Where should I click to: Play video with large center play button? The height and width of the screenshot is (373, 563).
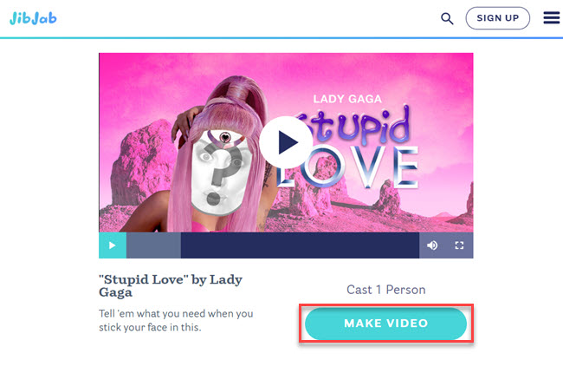pos(286,142)
